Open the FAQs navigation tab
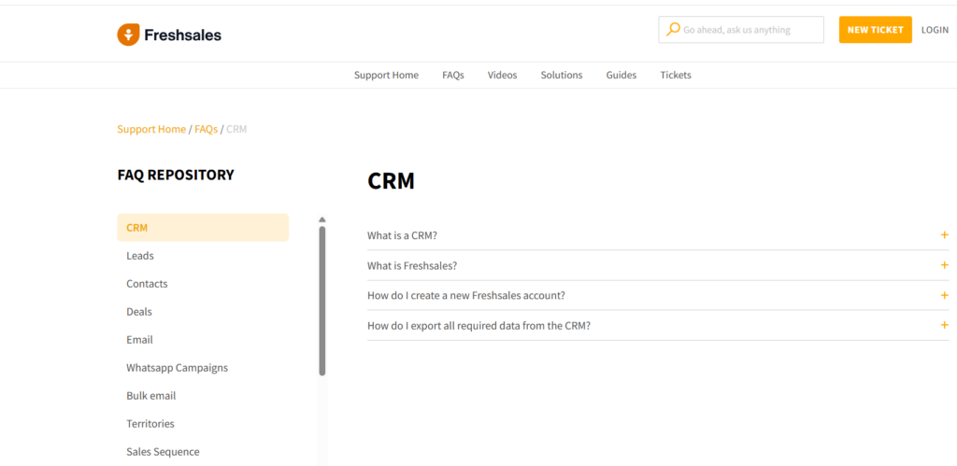957x466 pixels. click(x=453, y=75)
